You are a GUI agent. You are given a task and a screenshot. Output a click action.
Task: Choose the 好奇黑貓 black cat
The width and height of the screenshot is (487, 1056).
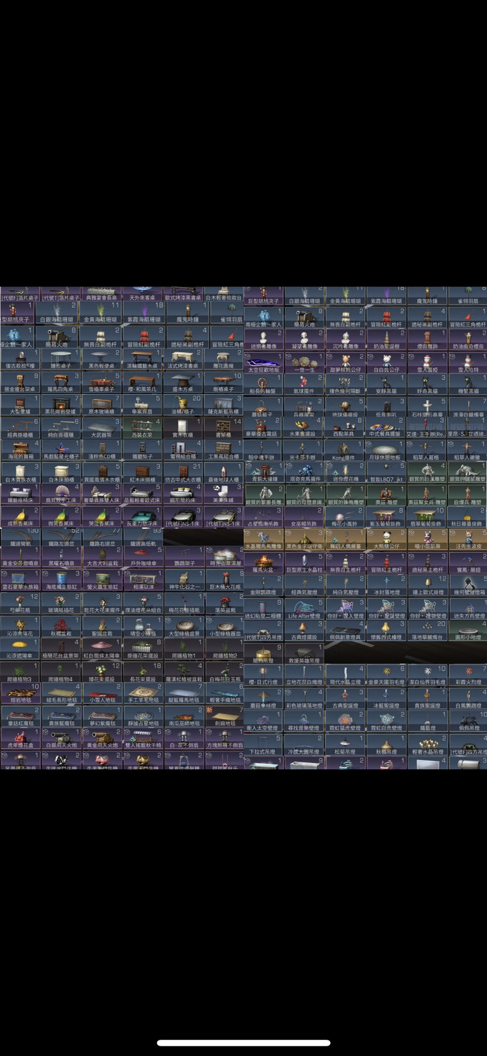click(x=427, y=386)
